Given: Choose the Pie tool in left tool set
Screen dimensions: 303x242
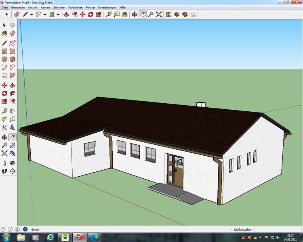Looking at the screenshot, I should 13,75.
